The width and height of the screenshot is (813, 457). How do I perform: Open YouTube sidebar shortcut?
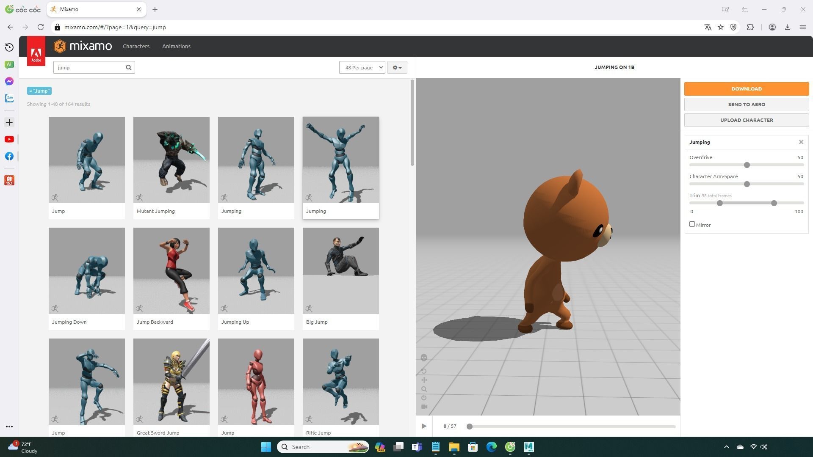coord(9,139)
